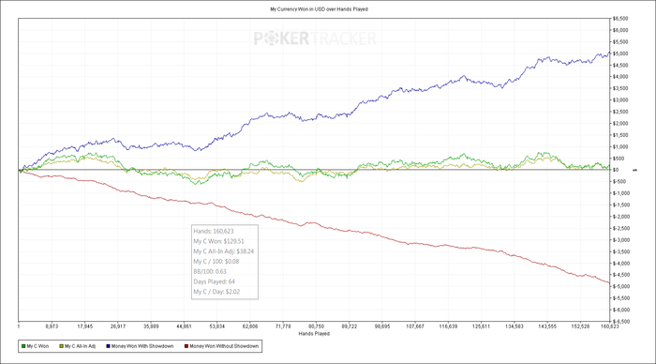Click the $-2,500 y-axis label
The width and height of the screenshot is (656, 364).
(621, 228)
